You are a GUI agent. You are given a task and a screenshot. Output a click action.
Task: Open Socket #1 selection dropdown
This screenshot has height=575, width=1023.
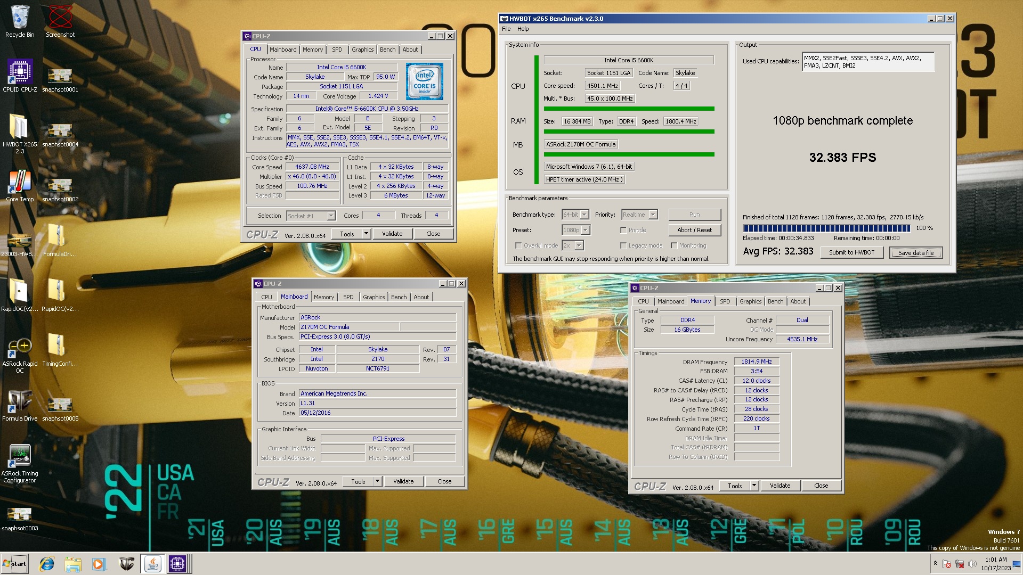point(311,216)
